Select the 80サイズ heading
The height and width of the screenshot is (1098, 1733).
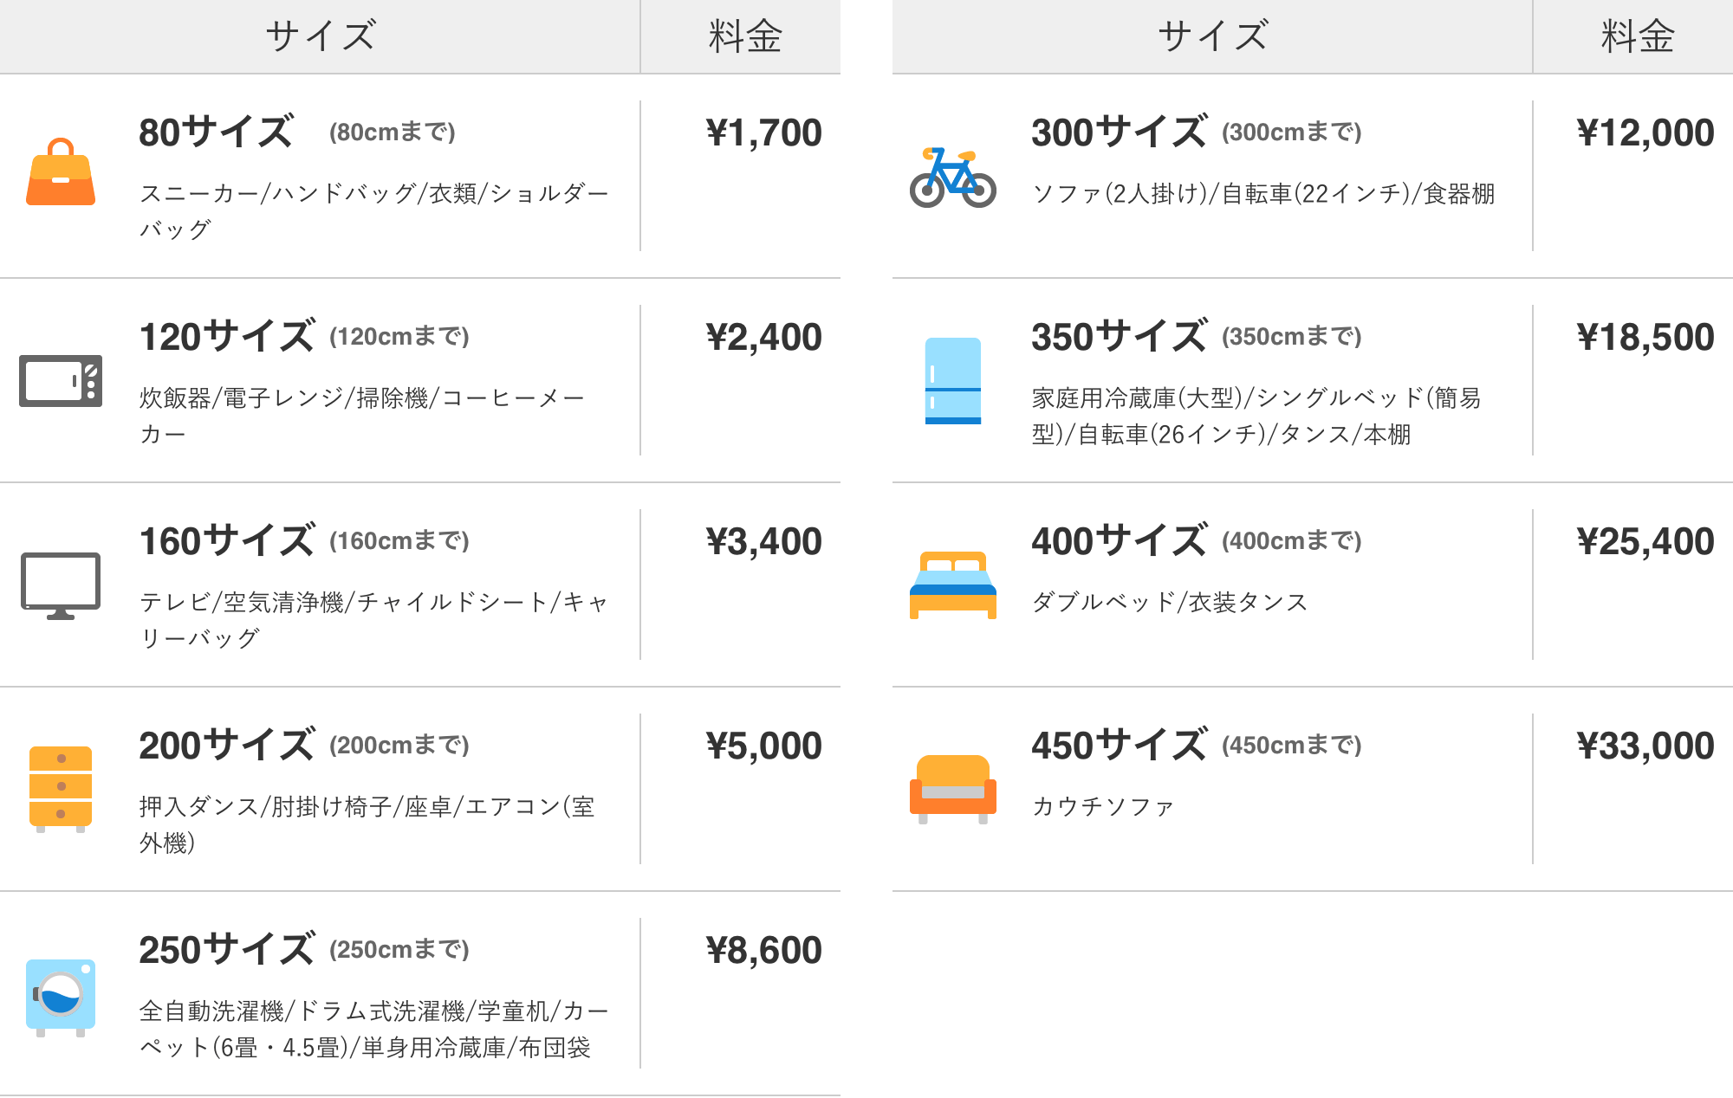tap(217, 132)
